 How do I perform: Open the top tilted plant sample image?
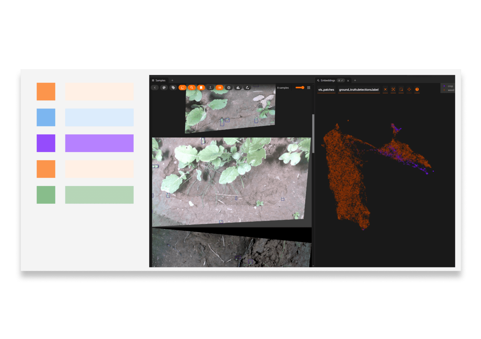[x=230, y=109]
